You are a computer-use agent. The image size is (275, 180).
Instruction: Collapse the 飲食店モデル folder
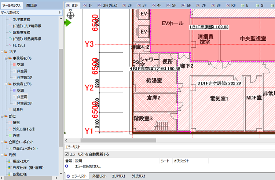6,84
